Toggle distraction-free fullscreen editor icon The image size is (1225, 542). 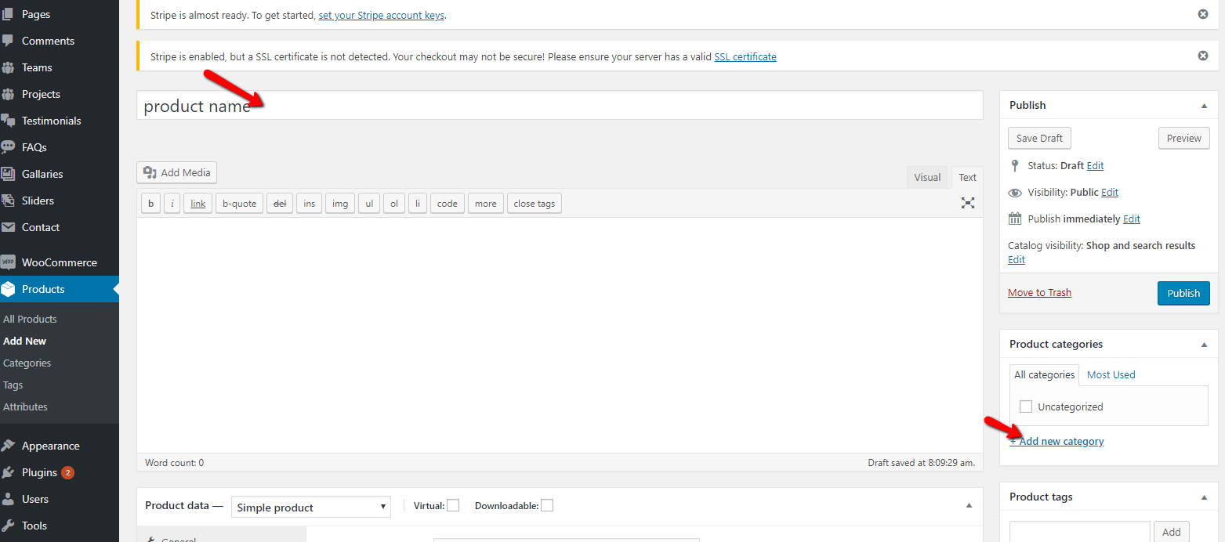(x=968, y=203)
